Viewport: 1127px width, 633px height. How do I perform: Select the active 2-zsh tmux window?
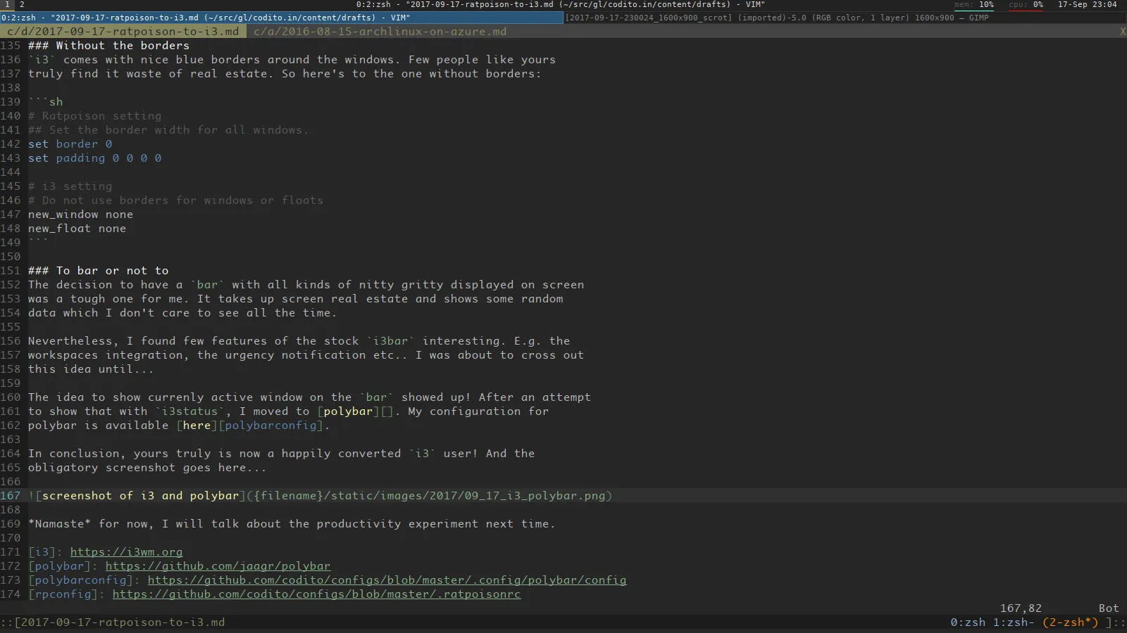tap(1071, 622)
